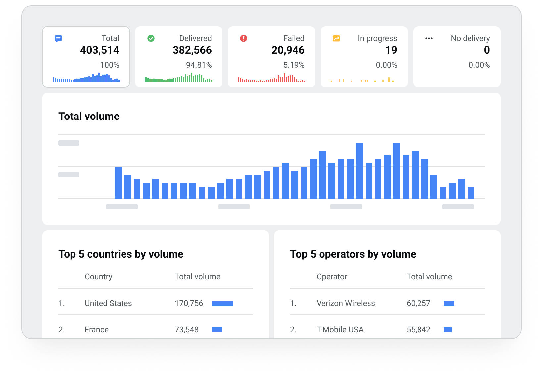Select the Delivered metric card
The height and width of the screenshot is (376, 543).
click(x=179, y=57)
